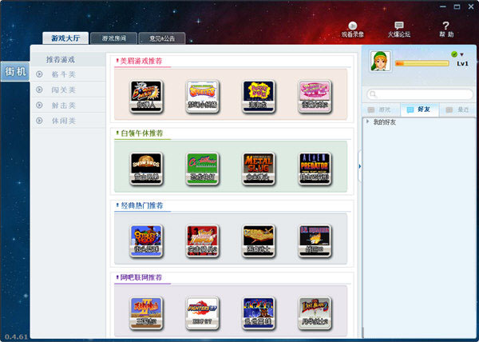Start the Puzzle Bobble game
Viewport: 479px width, 342px height.
tap(259, 96)
